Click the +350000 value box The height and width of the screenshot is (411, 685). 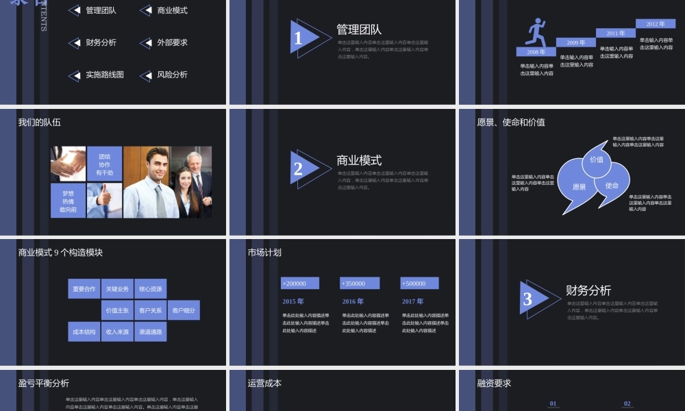[360, 283]
